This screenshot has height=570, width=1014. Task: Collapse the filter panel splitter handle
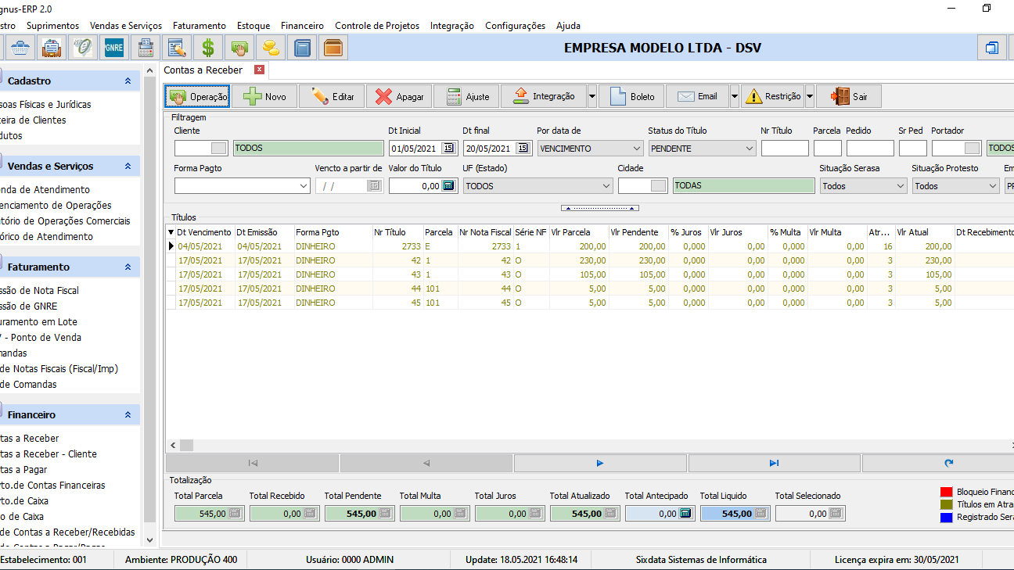pos(600,208)
